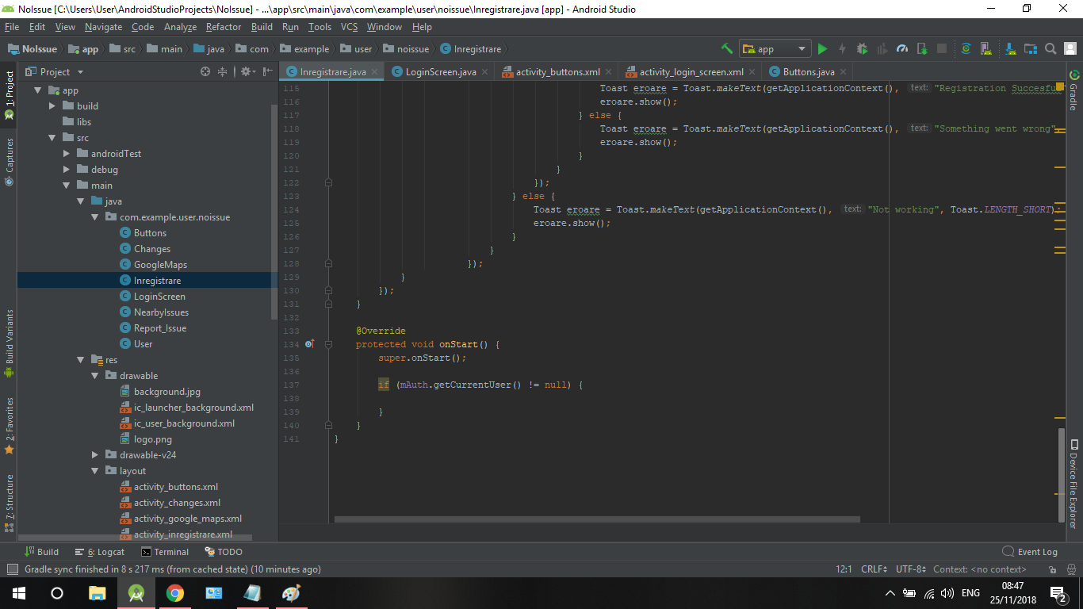
Task: Click Scroll from Source target icon
Action: point(205,71)
